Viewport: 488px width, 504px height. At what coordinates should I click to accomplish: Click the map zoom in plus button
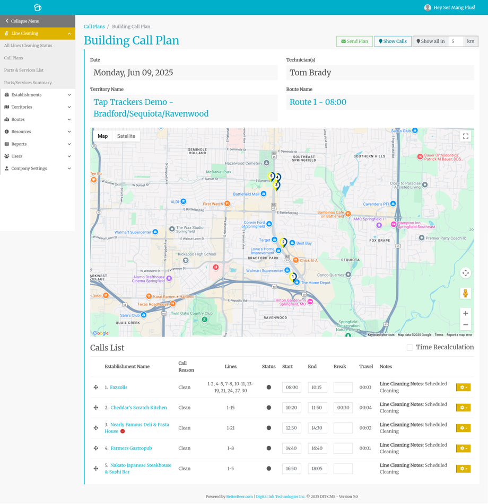tap(465, 313)
